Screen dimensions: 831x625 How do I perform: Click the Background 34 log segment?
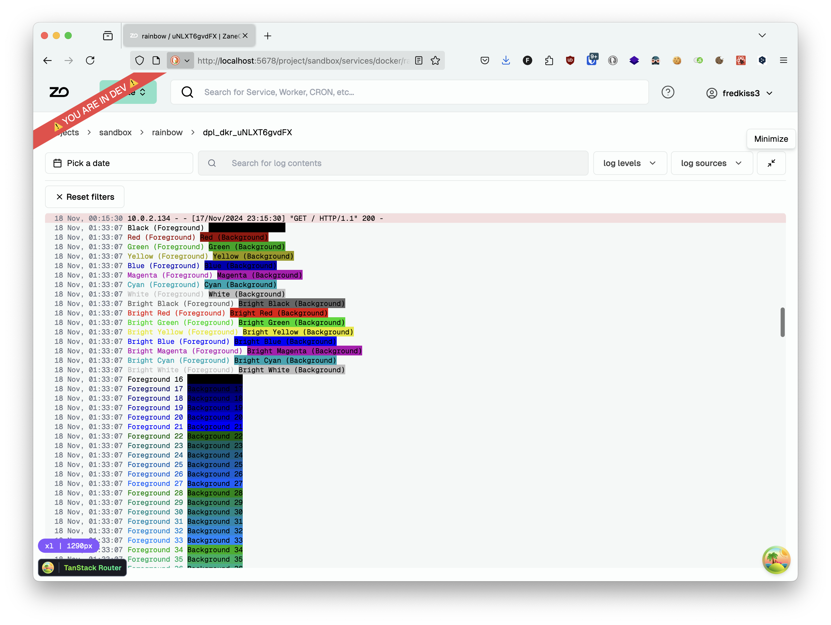pyautogui.click(x=215, y=550)
